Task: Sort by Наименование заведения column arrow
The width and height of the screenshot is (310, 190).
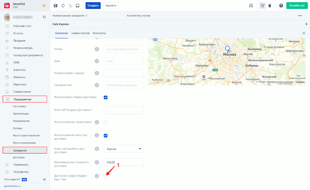Action: pos(87,16)
